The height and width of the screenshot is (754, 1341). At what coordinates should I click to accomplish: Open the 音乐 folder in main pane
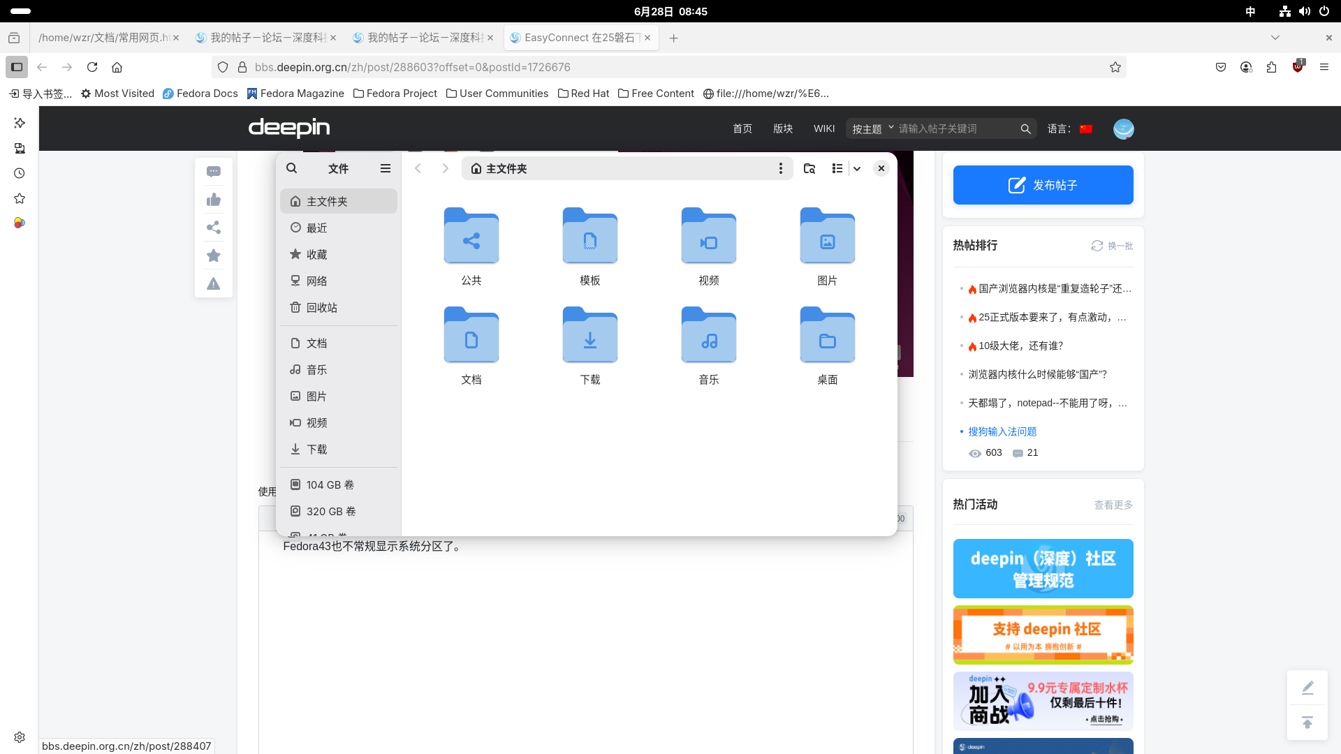pyautogui.click(x=709, y=346)
